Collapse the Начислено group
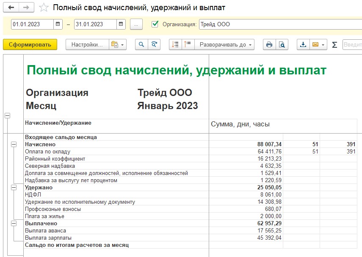 point(14,145)
